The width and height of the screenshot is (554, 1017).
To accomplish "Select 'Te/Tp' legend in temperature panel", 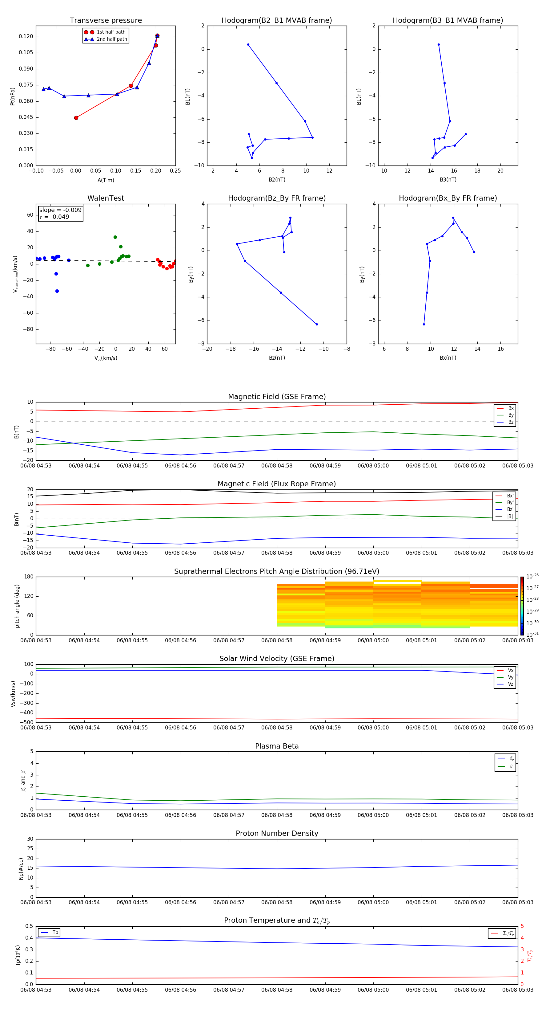I will pyautogui.click(x=502, y=933).
